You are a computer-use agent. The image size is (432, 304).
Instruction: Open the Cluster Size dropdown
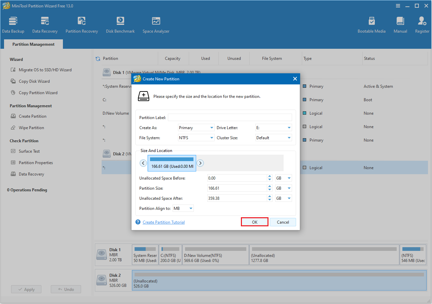click(274, 138)
